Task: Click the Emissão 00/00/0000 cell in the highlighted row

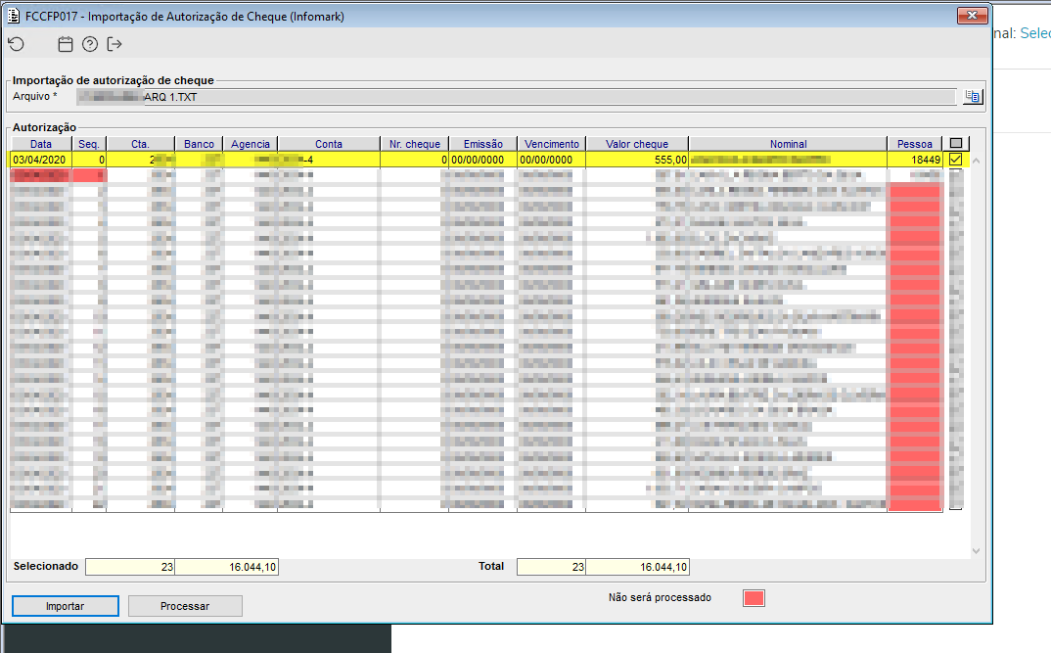Action: coord(483,160)
